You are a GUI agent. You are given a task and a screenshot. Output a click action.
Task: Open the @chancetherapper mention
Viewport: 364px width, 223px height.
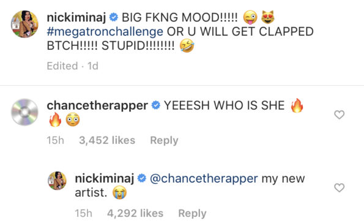204,179
